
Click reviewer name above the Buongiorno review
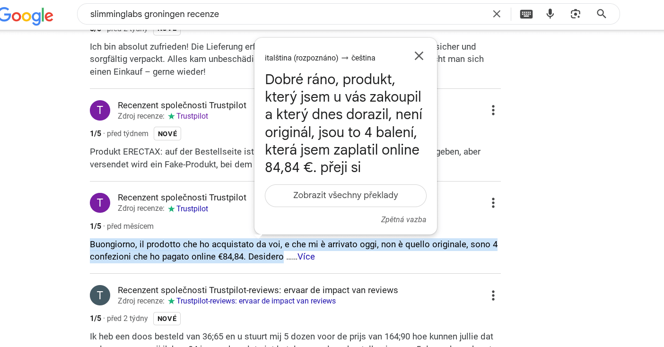pyautogui.click(x=182, y=198)
